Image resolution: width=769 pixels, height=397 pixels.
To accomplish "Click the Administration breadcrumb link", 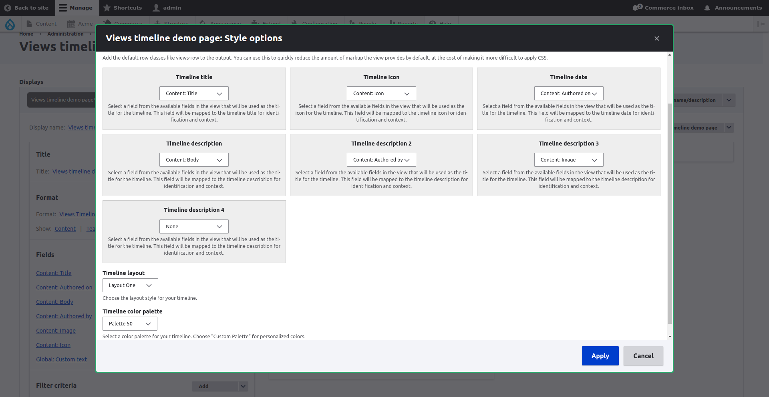I will 65,34.
